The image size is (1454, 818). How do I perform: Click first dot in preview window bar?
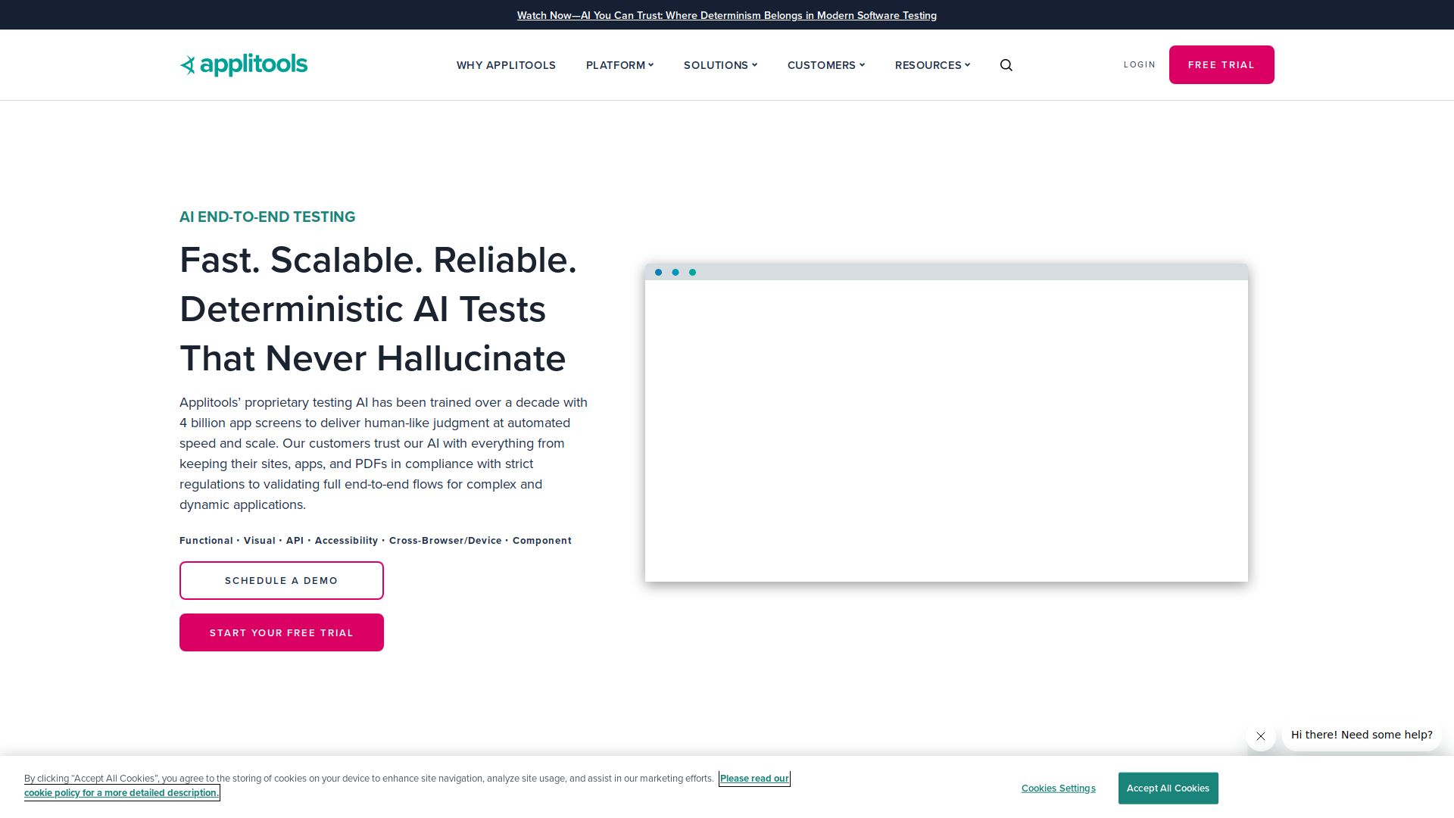coord(658,273)
